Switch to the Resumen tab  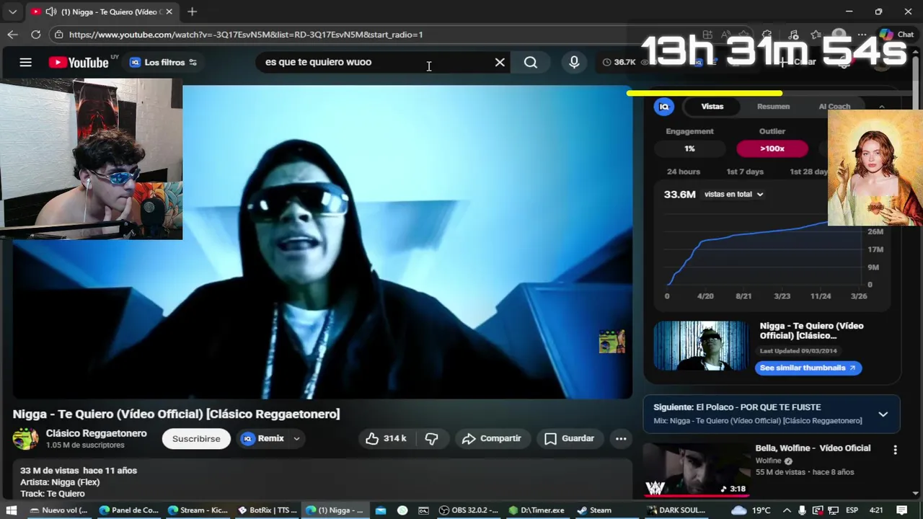click(x=773, y=107)
